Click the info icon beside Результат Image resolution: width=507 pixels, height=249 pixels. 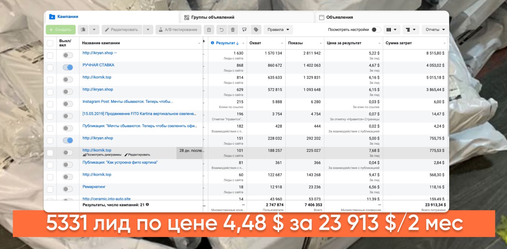(x=213, y=43)
